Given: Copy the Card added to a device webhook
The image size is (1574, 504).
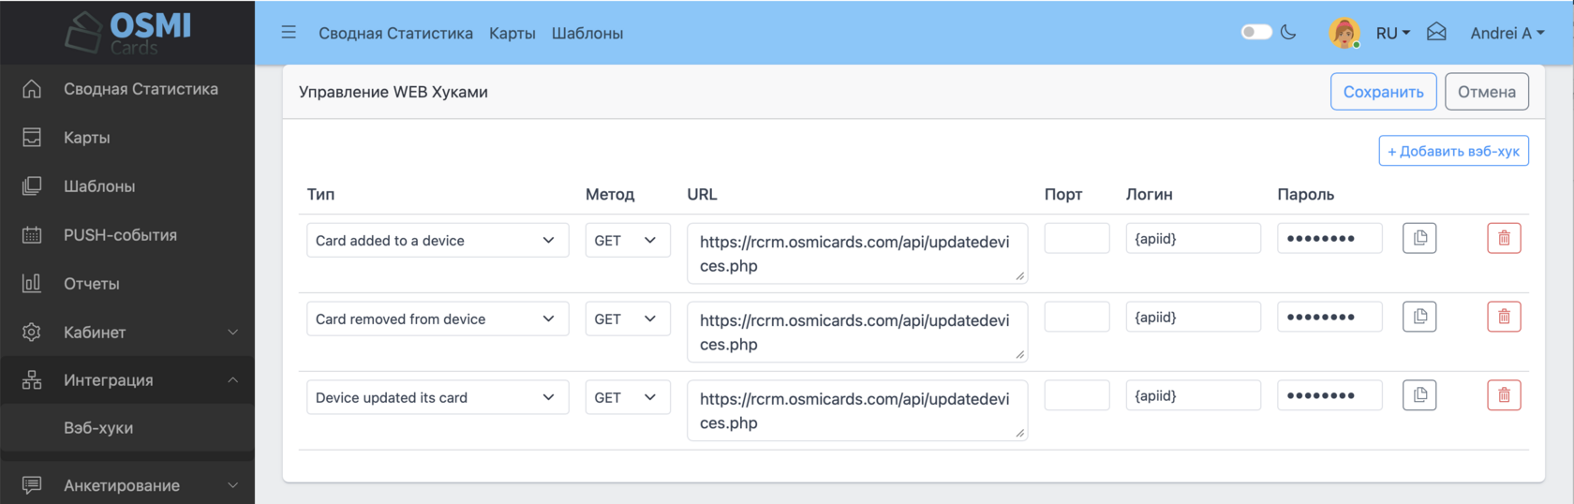Looking at the screenshot, I should tap(1419, 238).
